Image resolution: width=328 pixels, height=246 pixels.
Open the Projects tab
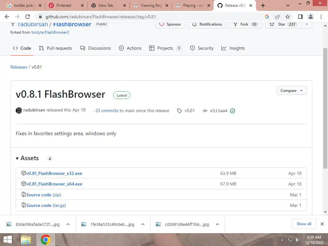[165, 48]
